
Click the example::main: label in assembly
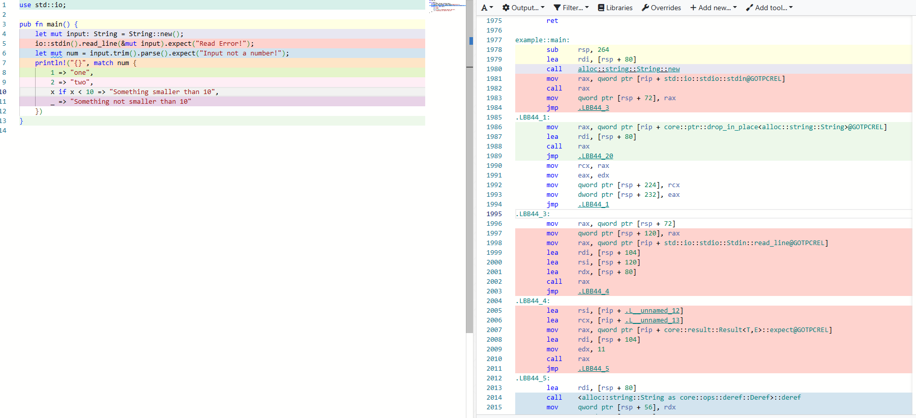pyautogui.click(x=542, y=40)
